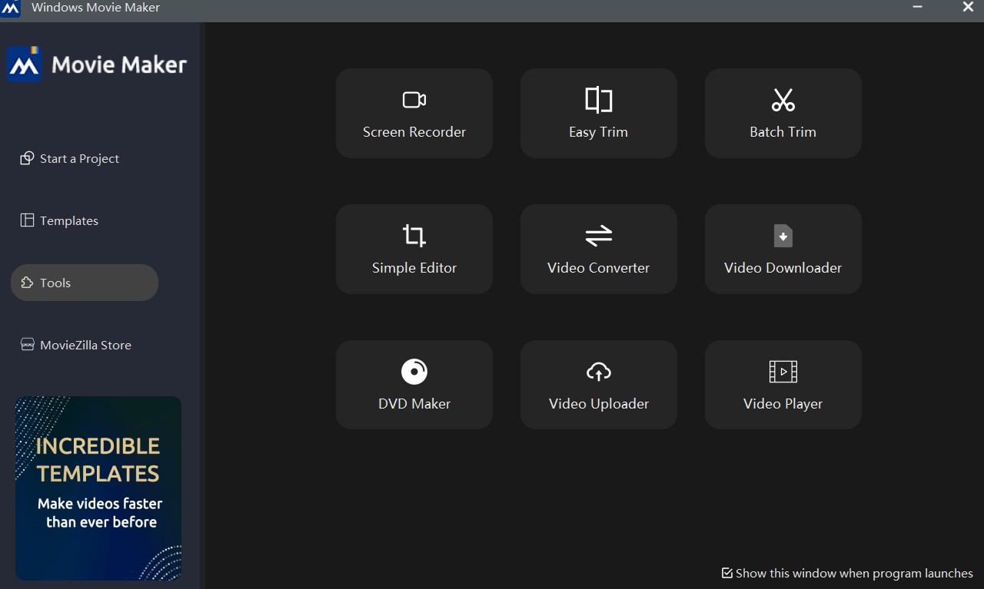Open the Incredible Templates promo banner

click(x=98, y=488)
